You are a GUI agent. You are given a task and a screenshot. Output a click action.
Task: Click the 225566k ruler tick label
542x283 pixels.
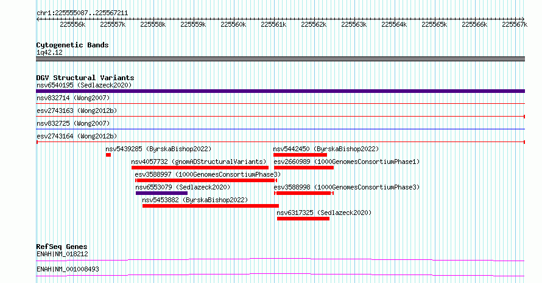(x=474, y=24)
